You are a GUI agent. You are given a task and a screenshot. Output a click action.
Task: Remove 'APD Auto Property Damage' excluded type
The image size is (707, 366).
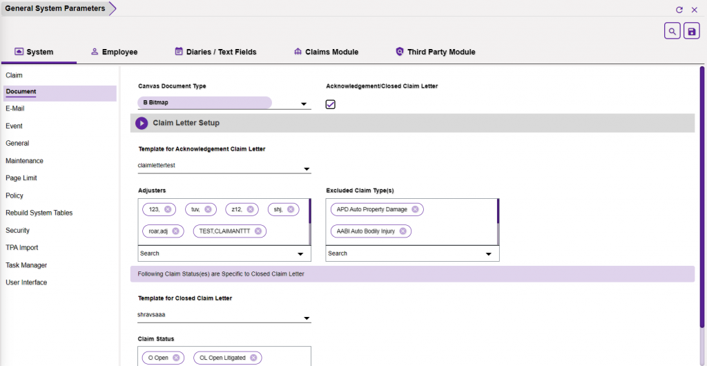point(415,209)
